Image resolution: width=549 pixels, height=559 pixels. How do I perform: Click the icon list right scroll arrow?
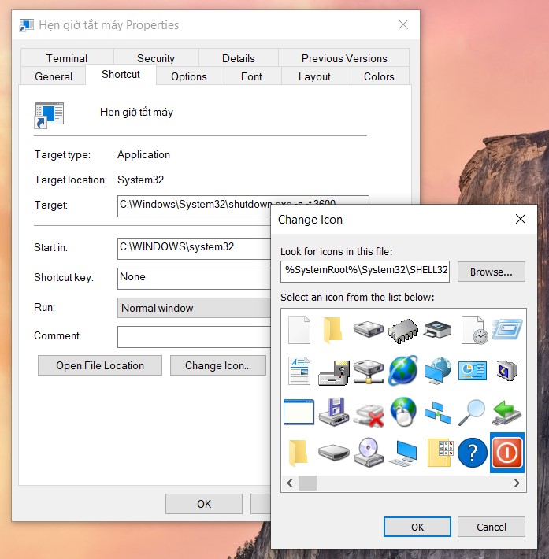517,483
